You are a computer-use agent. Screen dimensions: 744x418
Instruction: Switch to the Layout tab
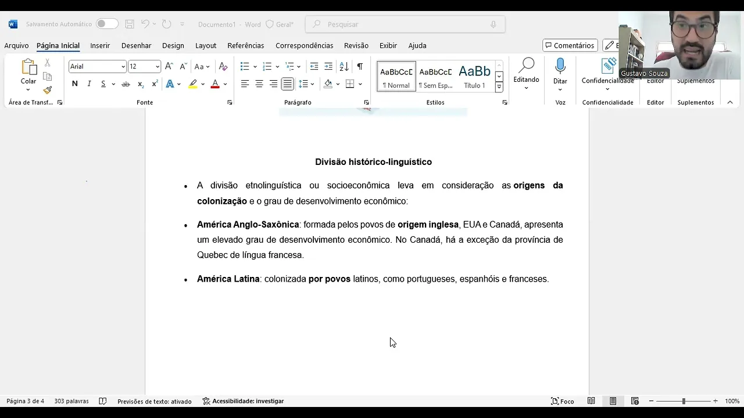(x=206, y=45)
